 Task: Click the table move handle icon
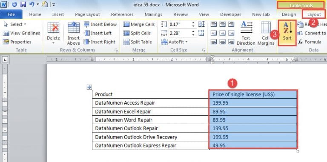coord(89,87)
